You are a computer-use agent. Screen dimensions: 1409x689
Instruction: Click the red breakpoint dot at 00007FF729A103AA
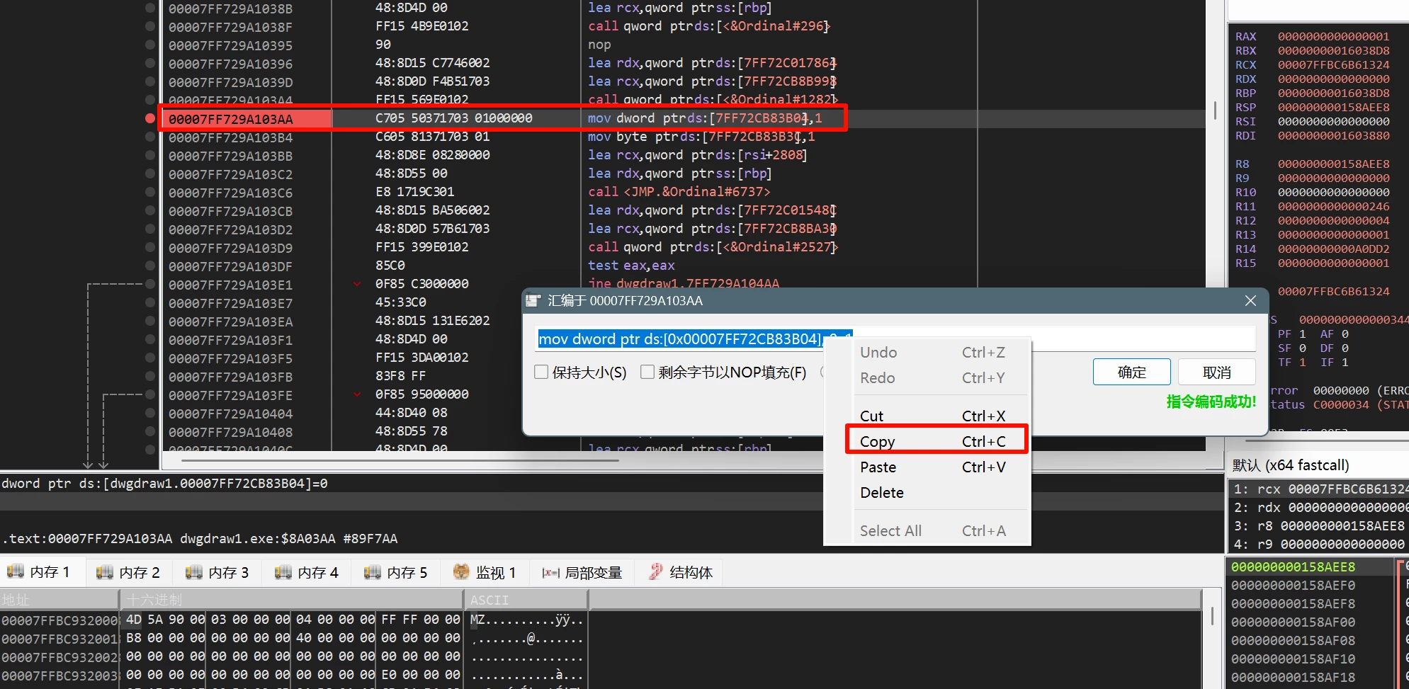[x=149, y=118]
